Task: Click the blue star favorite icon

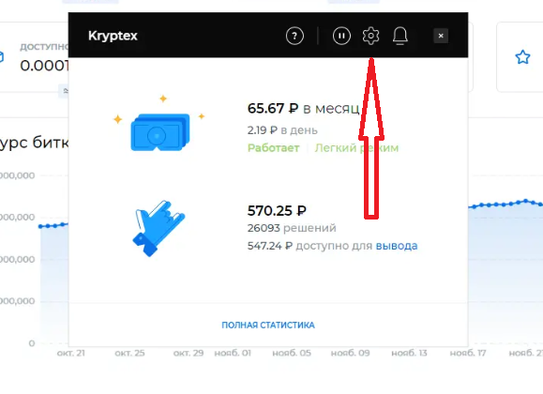Action: point(522,57)
